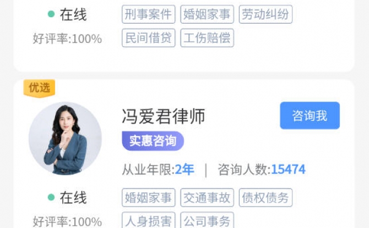This screenshot has height=228, width=369.
Task: Select the 实惠咨询 label badge
Action: [x=153, y=141]
